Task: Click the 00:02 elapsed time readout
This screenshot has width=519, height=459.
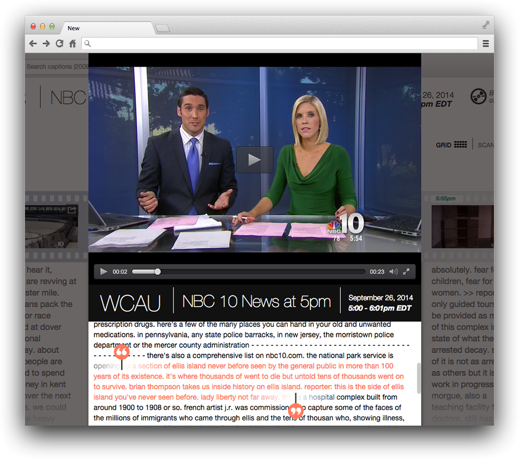Action: coord(120,272)
